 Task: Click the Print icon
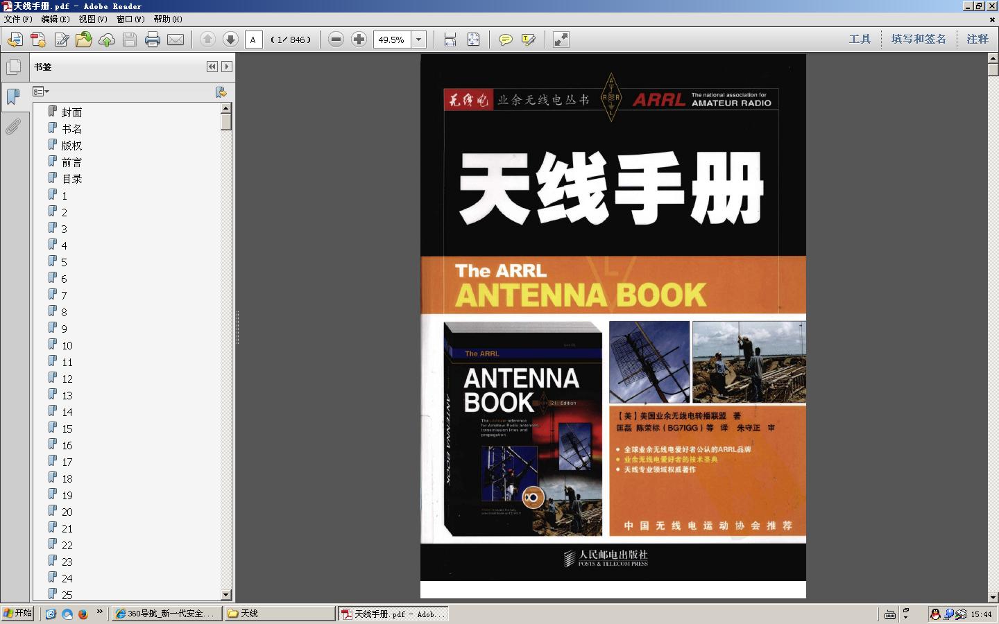153,40
